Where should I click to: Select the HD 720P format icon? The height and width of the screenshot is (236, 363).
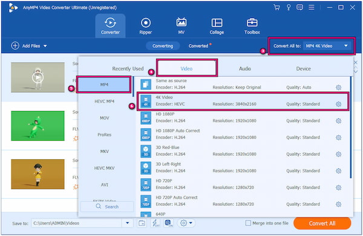pos(146,185)
